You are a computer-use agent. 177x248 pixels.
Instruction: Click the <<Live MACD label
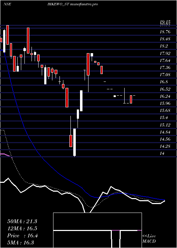[149, 238]
